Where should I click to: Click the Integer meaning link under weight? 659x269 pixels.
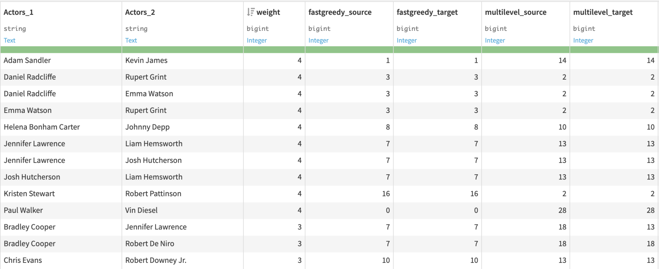point(257,40)
